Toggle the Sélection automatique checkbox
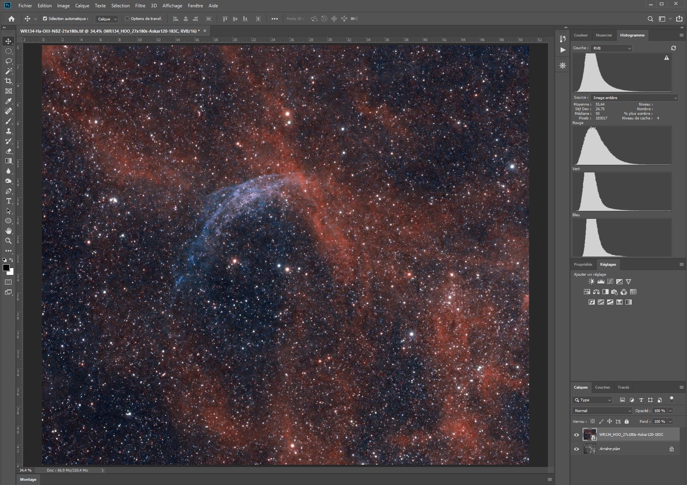This screenshot has width=687, height=485. (45, 18)
